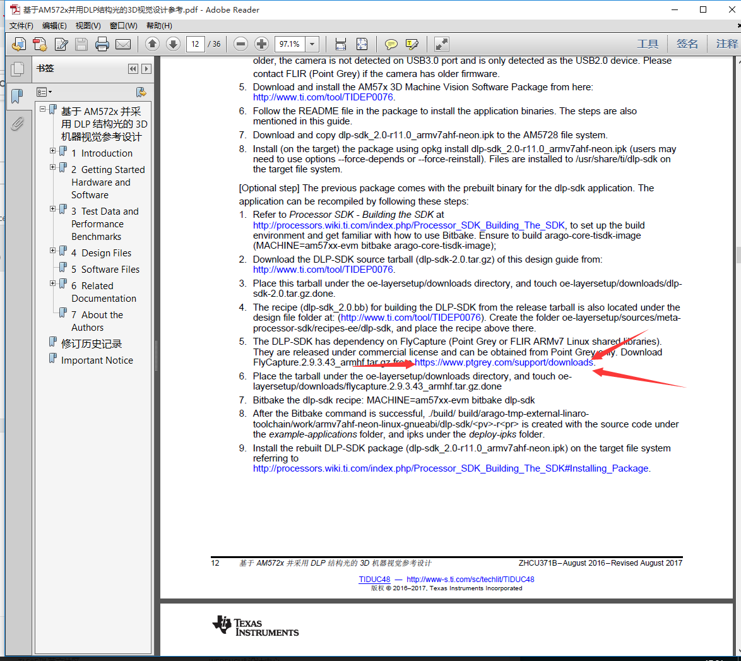Image resolution: width=741 pixels, height=661 pixels.
Task: Zoom out with the minus button
Action: pos(240,44)
